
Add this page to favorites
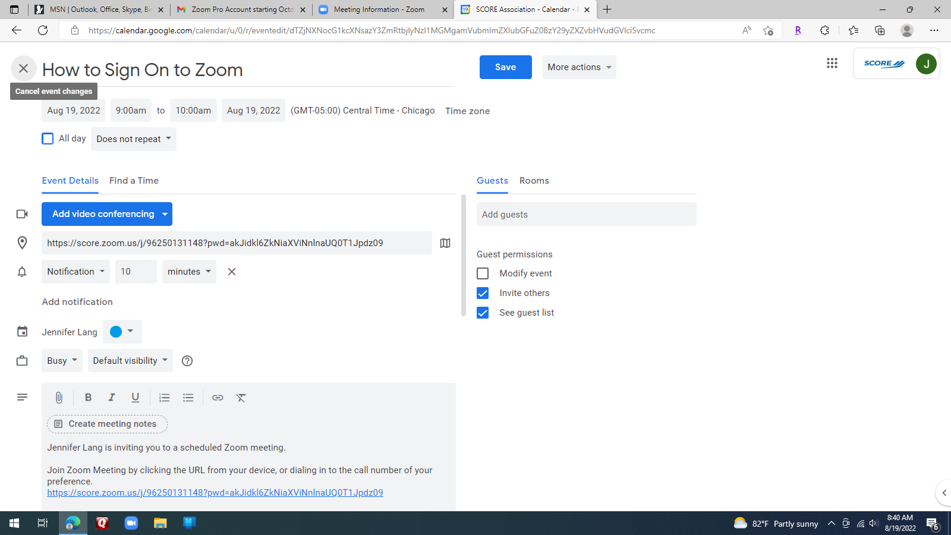(768, 30)
